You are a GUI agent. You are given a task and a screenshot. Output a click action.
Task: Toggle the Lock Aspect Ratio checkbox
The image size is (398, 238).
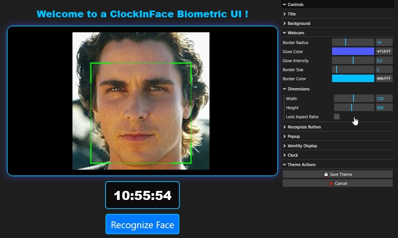(337, 117)
